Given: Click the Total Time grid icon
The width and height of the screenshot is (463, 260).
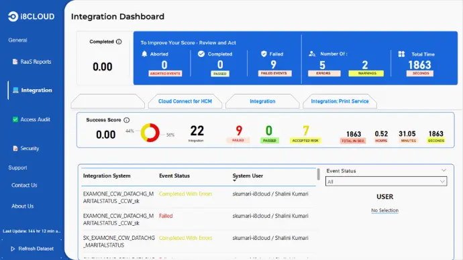Looking at the screenshot, I should [x=401, y=54].
